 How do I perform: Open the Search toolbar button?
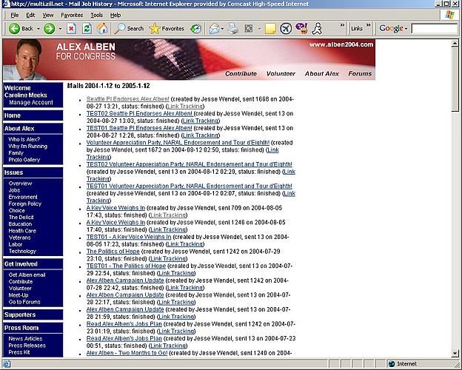130,29
